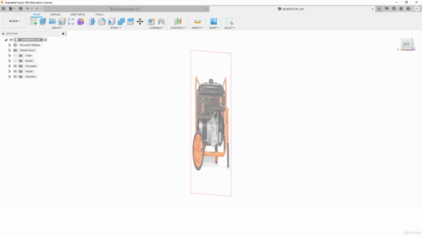
Task: Switch to the SHEET METAL tab
Action: 78,14
